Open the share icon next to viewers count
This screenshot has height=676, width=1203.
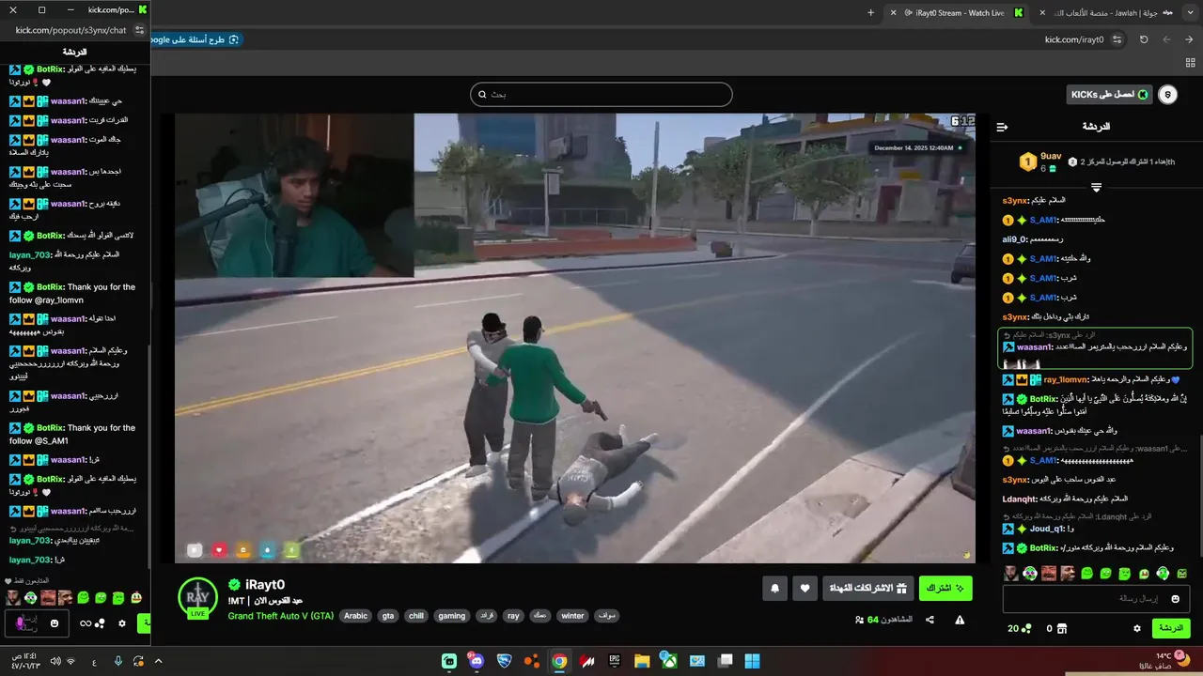click(930, 620)
